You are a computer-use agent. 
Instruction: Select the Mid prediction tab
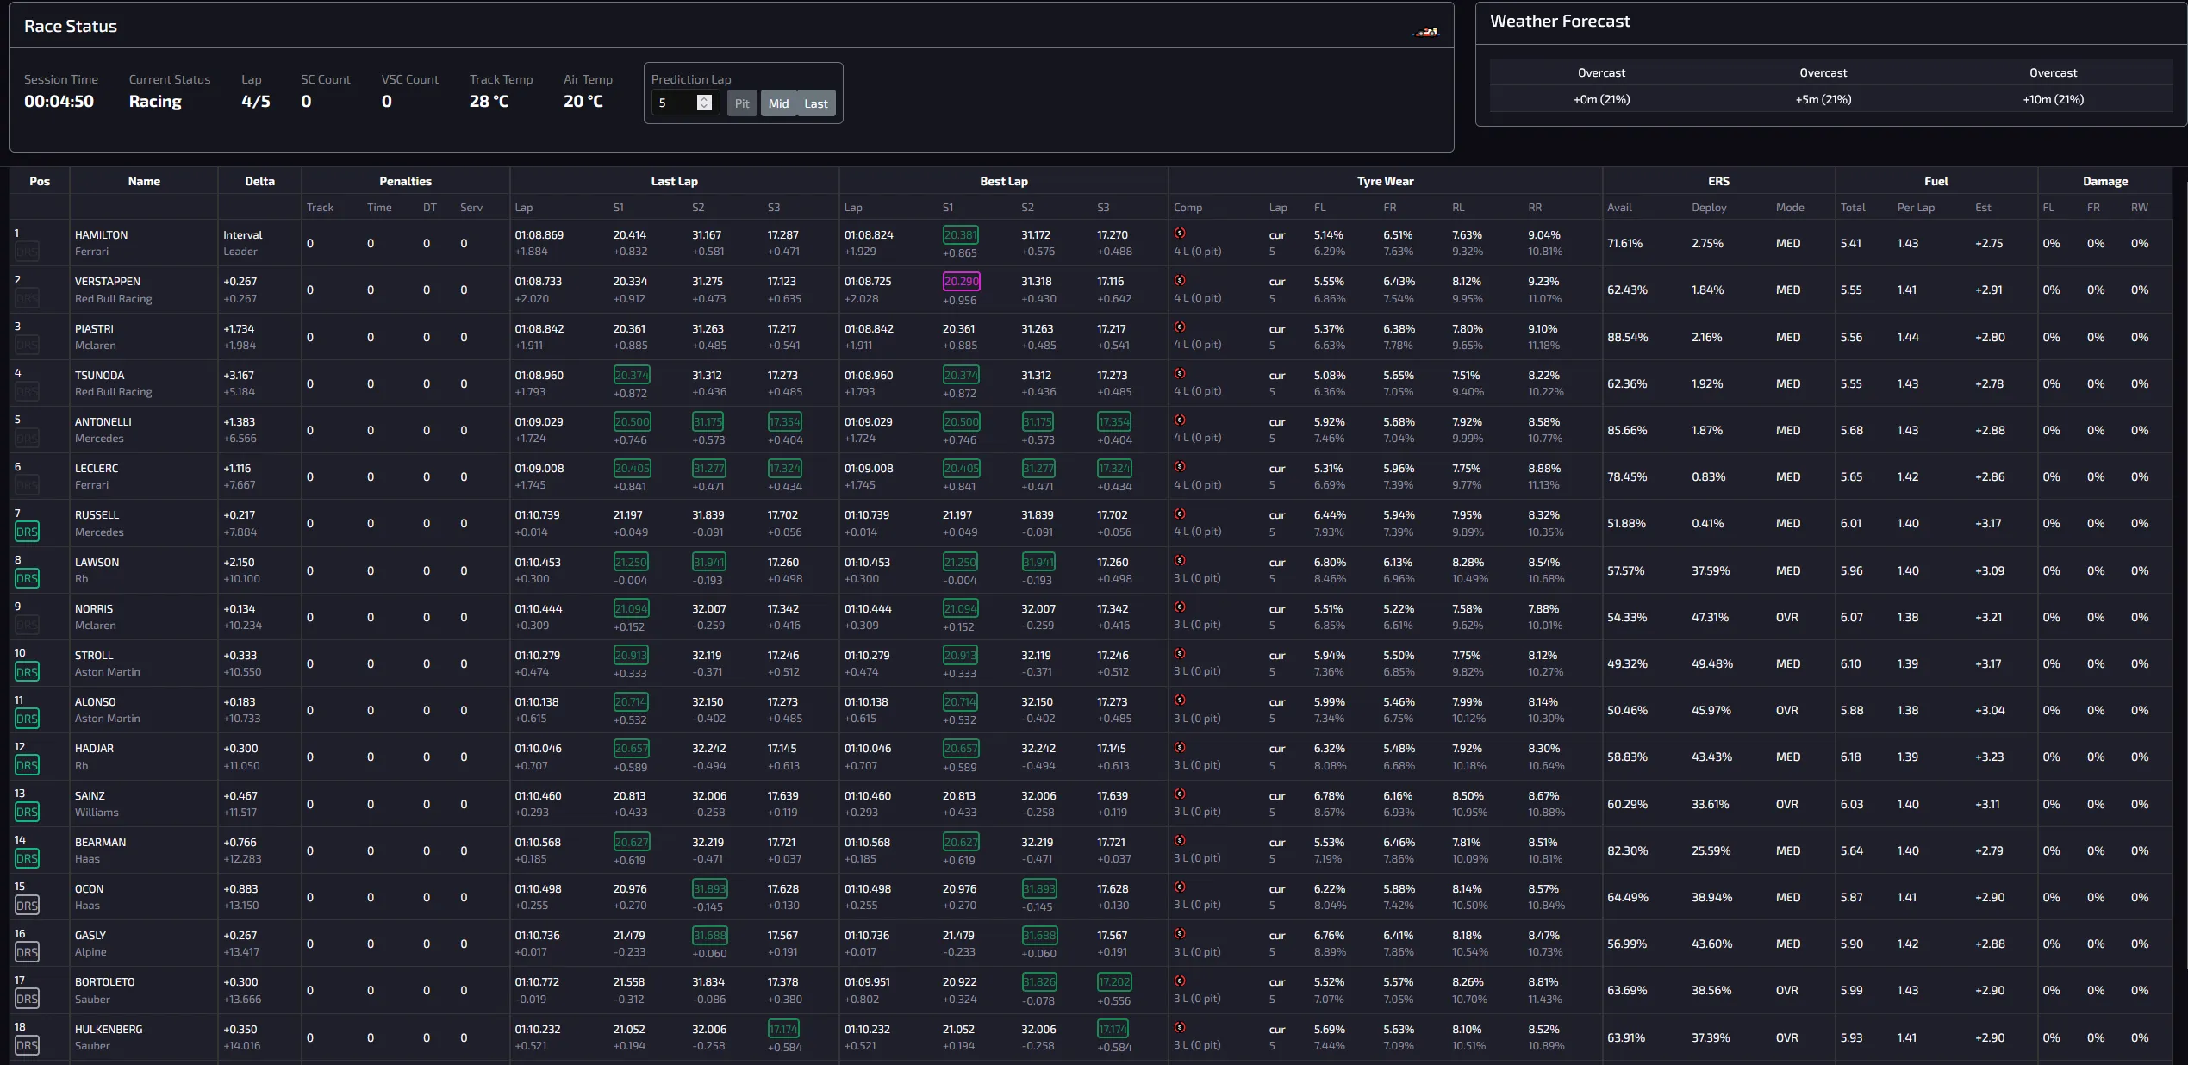click(x=777, y=103)
